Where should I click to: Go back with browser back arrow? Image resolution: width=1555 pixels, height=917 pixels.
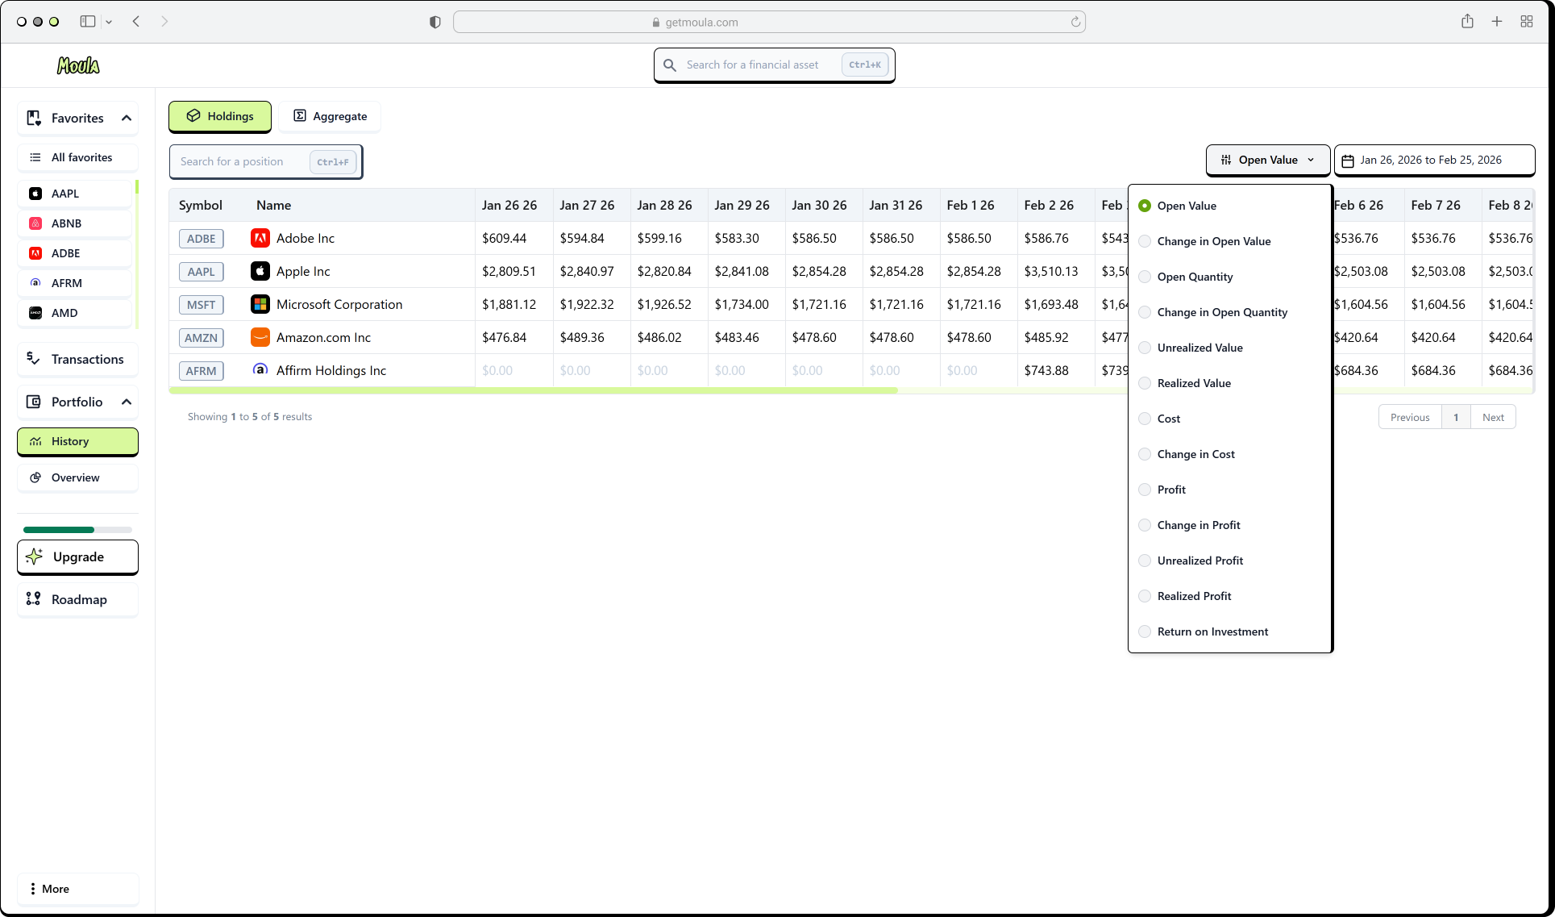(136, 22)
